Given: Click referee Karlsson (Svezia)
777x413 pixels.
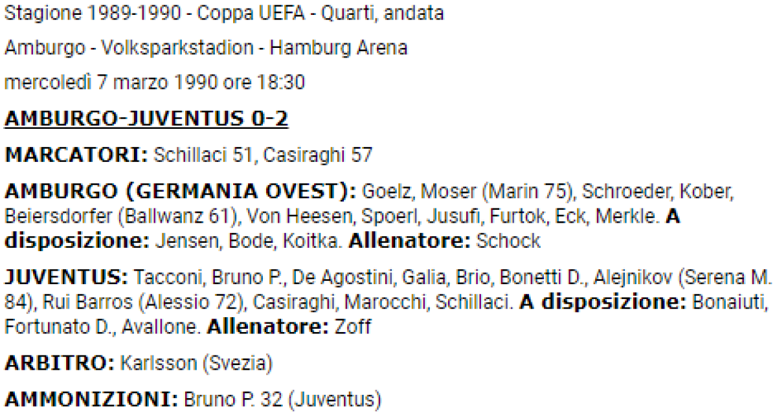Looking at the screenshot, I should 196,363.
